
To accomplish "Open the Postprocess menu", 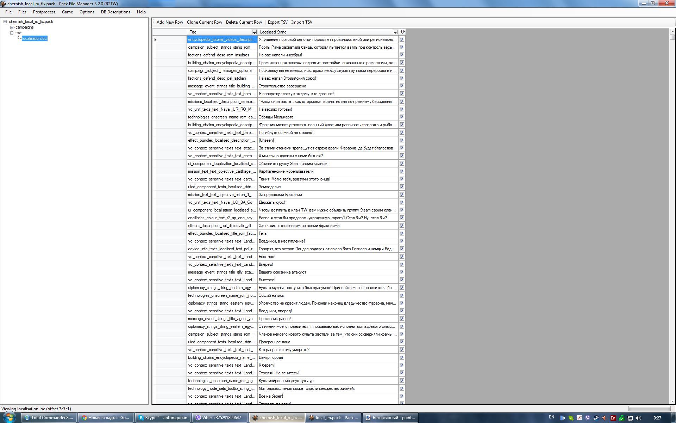I will [x=44, y=12].
